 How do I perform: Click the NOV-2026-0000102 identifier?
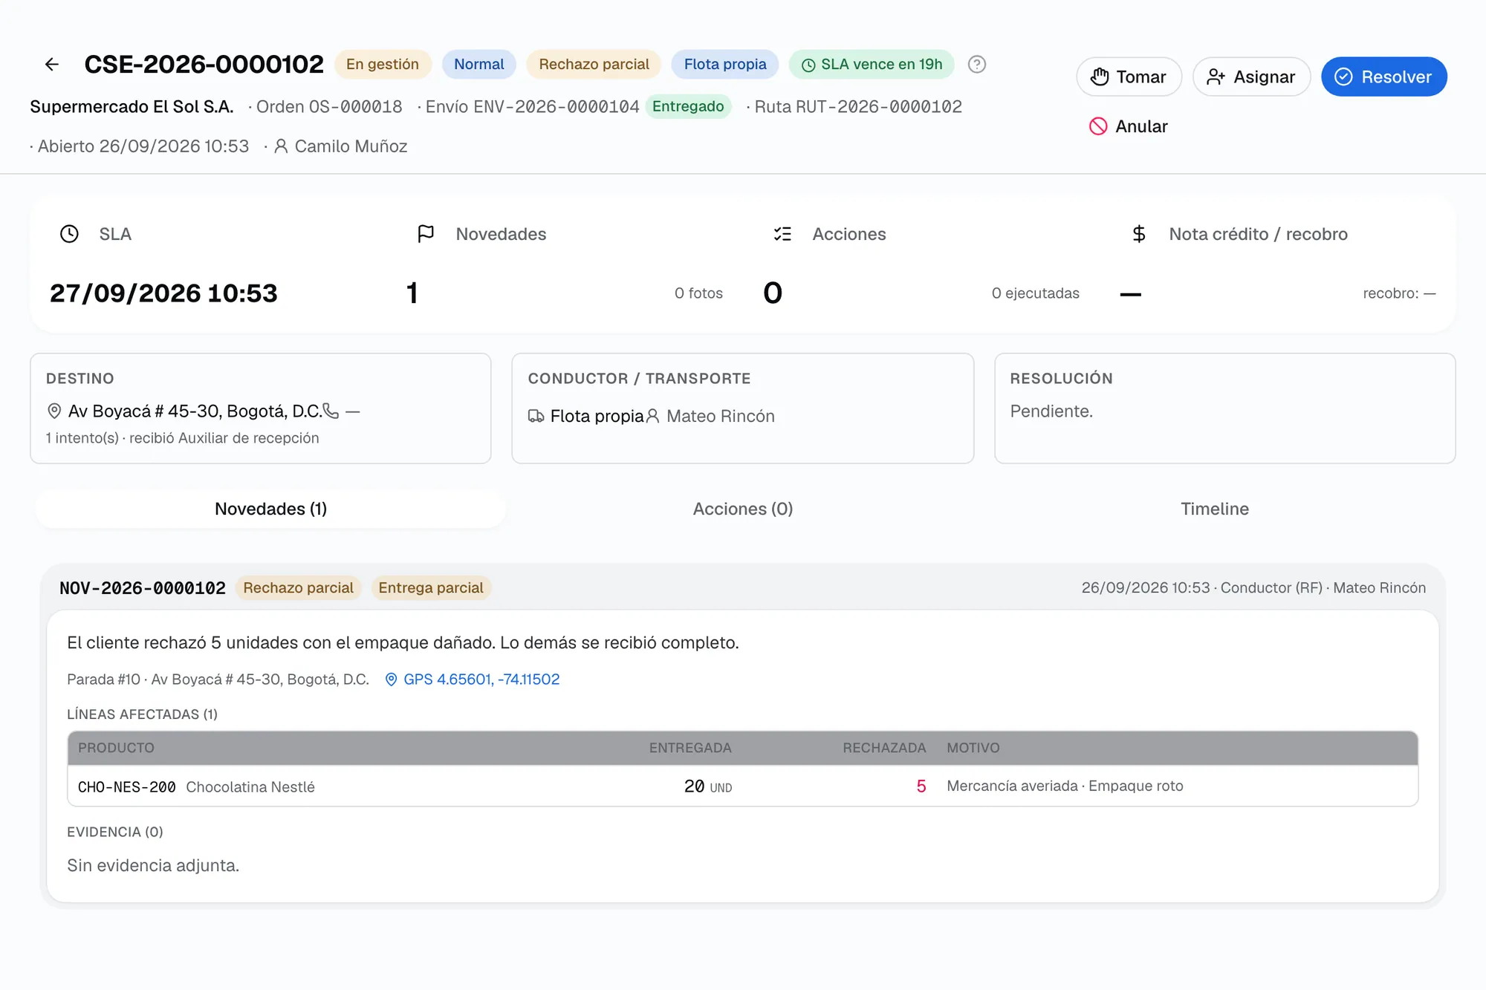click(x=143, y=588)
